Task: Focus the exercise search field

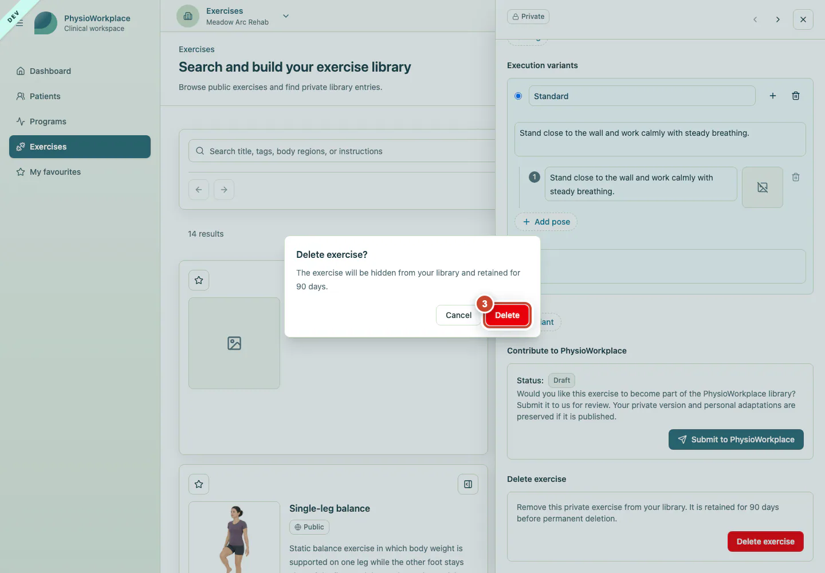Action: point(342,151)
